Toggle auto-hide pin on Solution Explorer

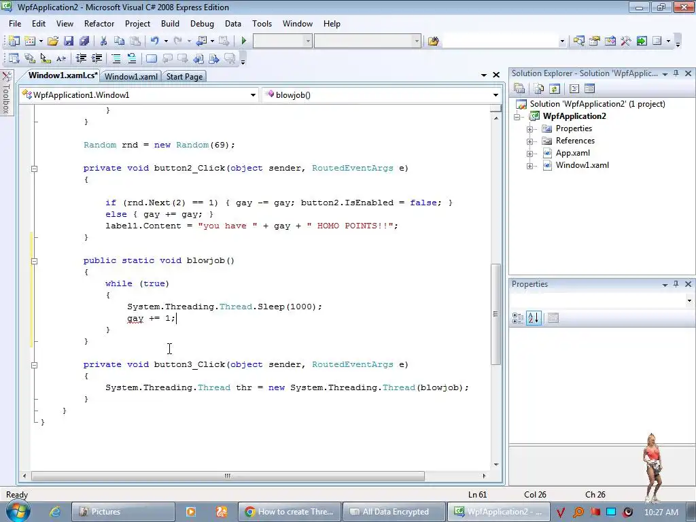coord(676,73)
